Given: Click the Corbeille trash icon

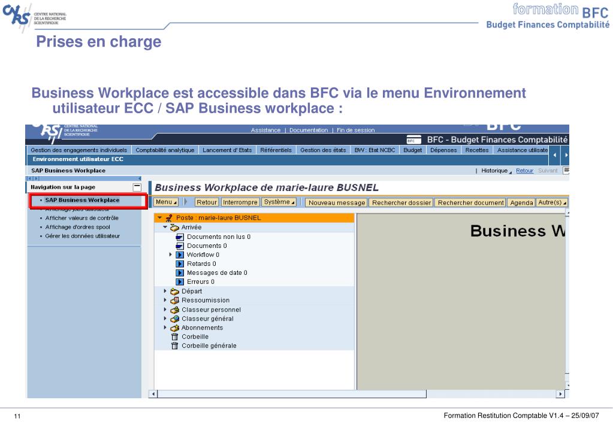Looking at the screenshot, I should 174,337.
